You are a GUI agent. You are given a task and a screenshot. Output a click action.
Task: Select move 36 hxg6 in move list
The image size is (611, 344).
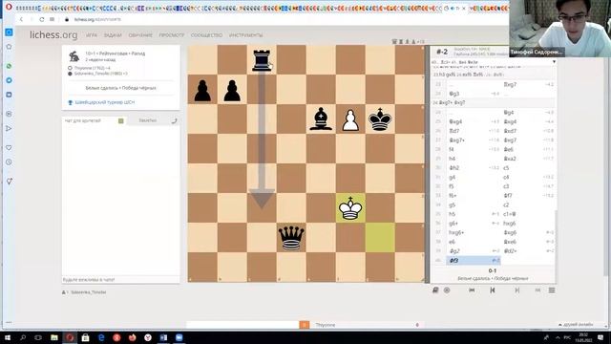[x=528, y=224]
